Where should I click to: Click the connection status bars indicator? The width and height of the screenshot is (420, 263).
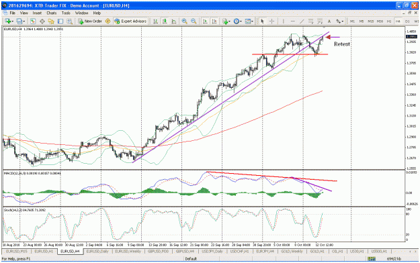coord(371,259)
